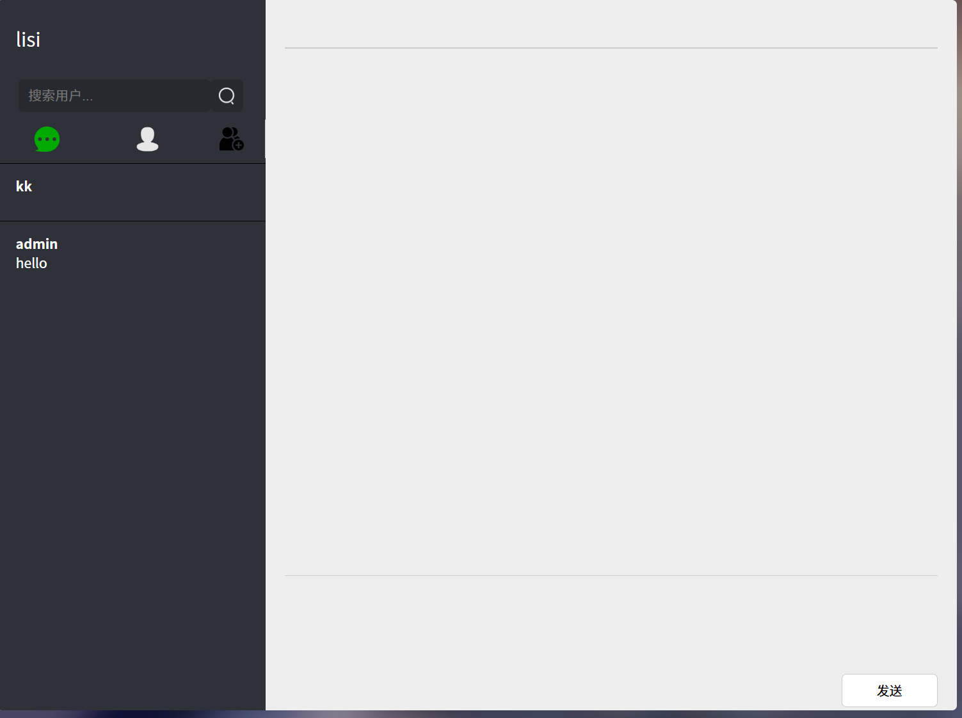Screen dimensions: 962x718
Task: Select the kk name text
Action: tap(24, 186)
